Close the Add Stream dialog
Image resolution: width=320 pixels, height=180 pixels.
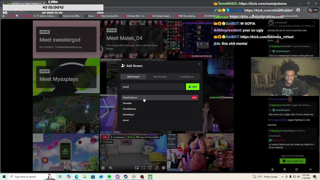coord(199,64)
